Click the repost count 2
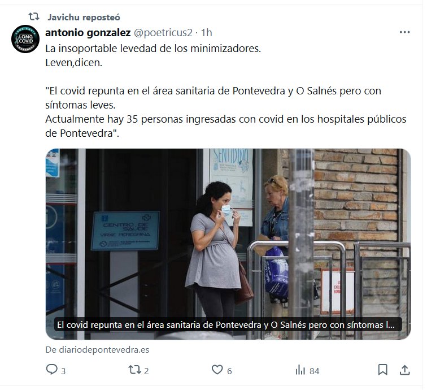427x390 pixels. tap(146, 371)
